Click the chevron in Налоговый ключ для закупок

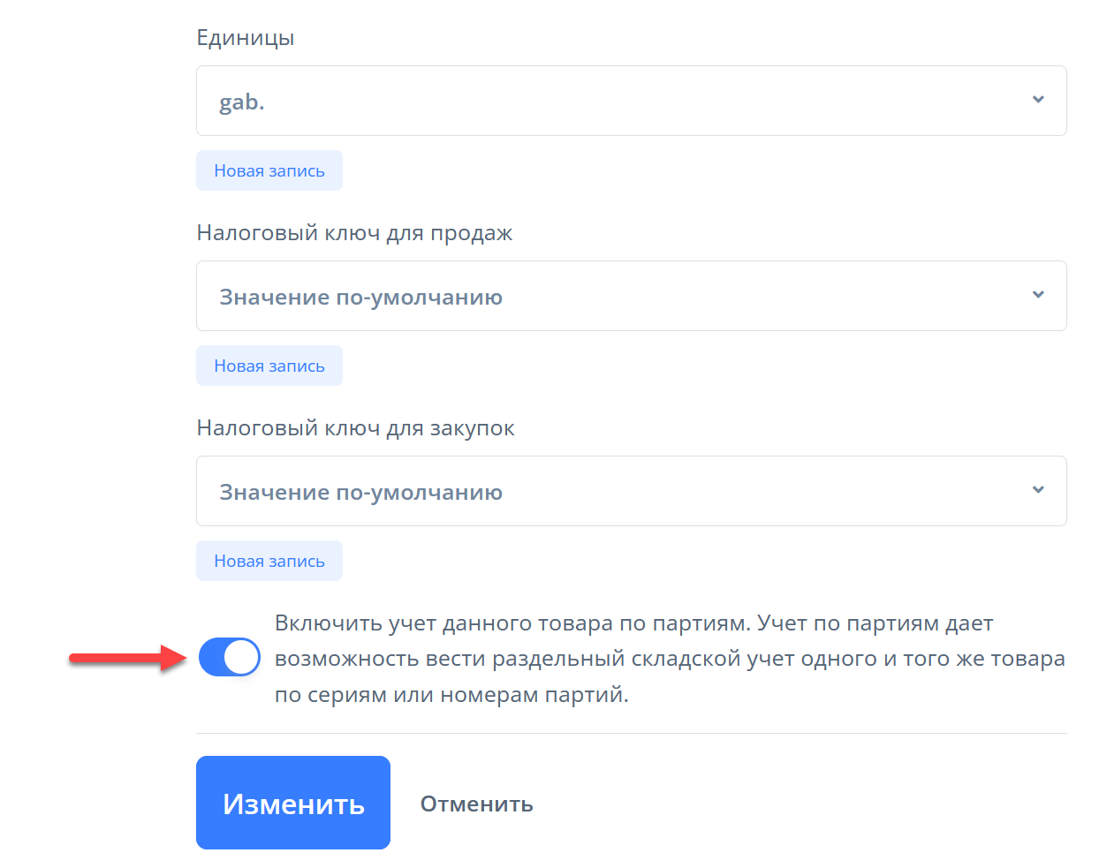pos(1038,490)
